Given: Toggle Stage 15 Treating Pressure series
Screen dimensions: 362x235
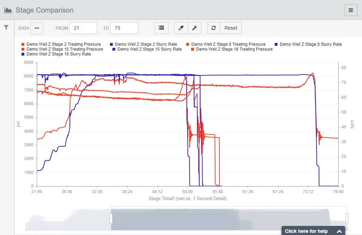Looking at the screenshot, I should pos(62,49).
